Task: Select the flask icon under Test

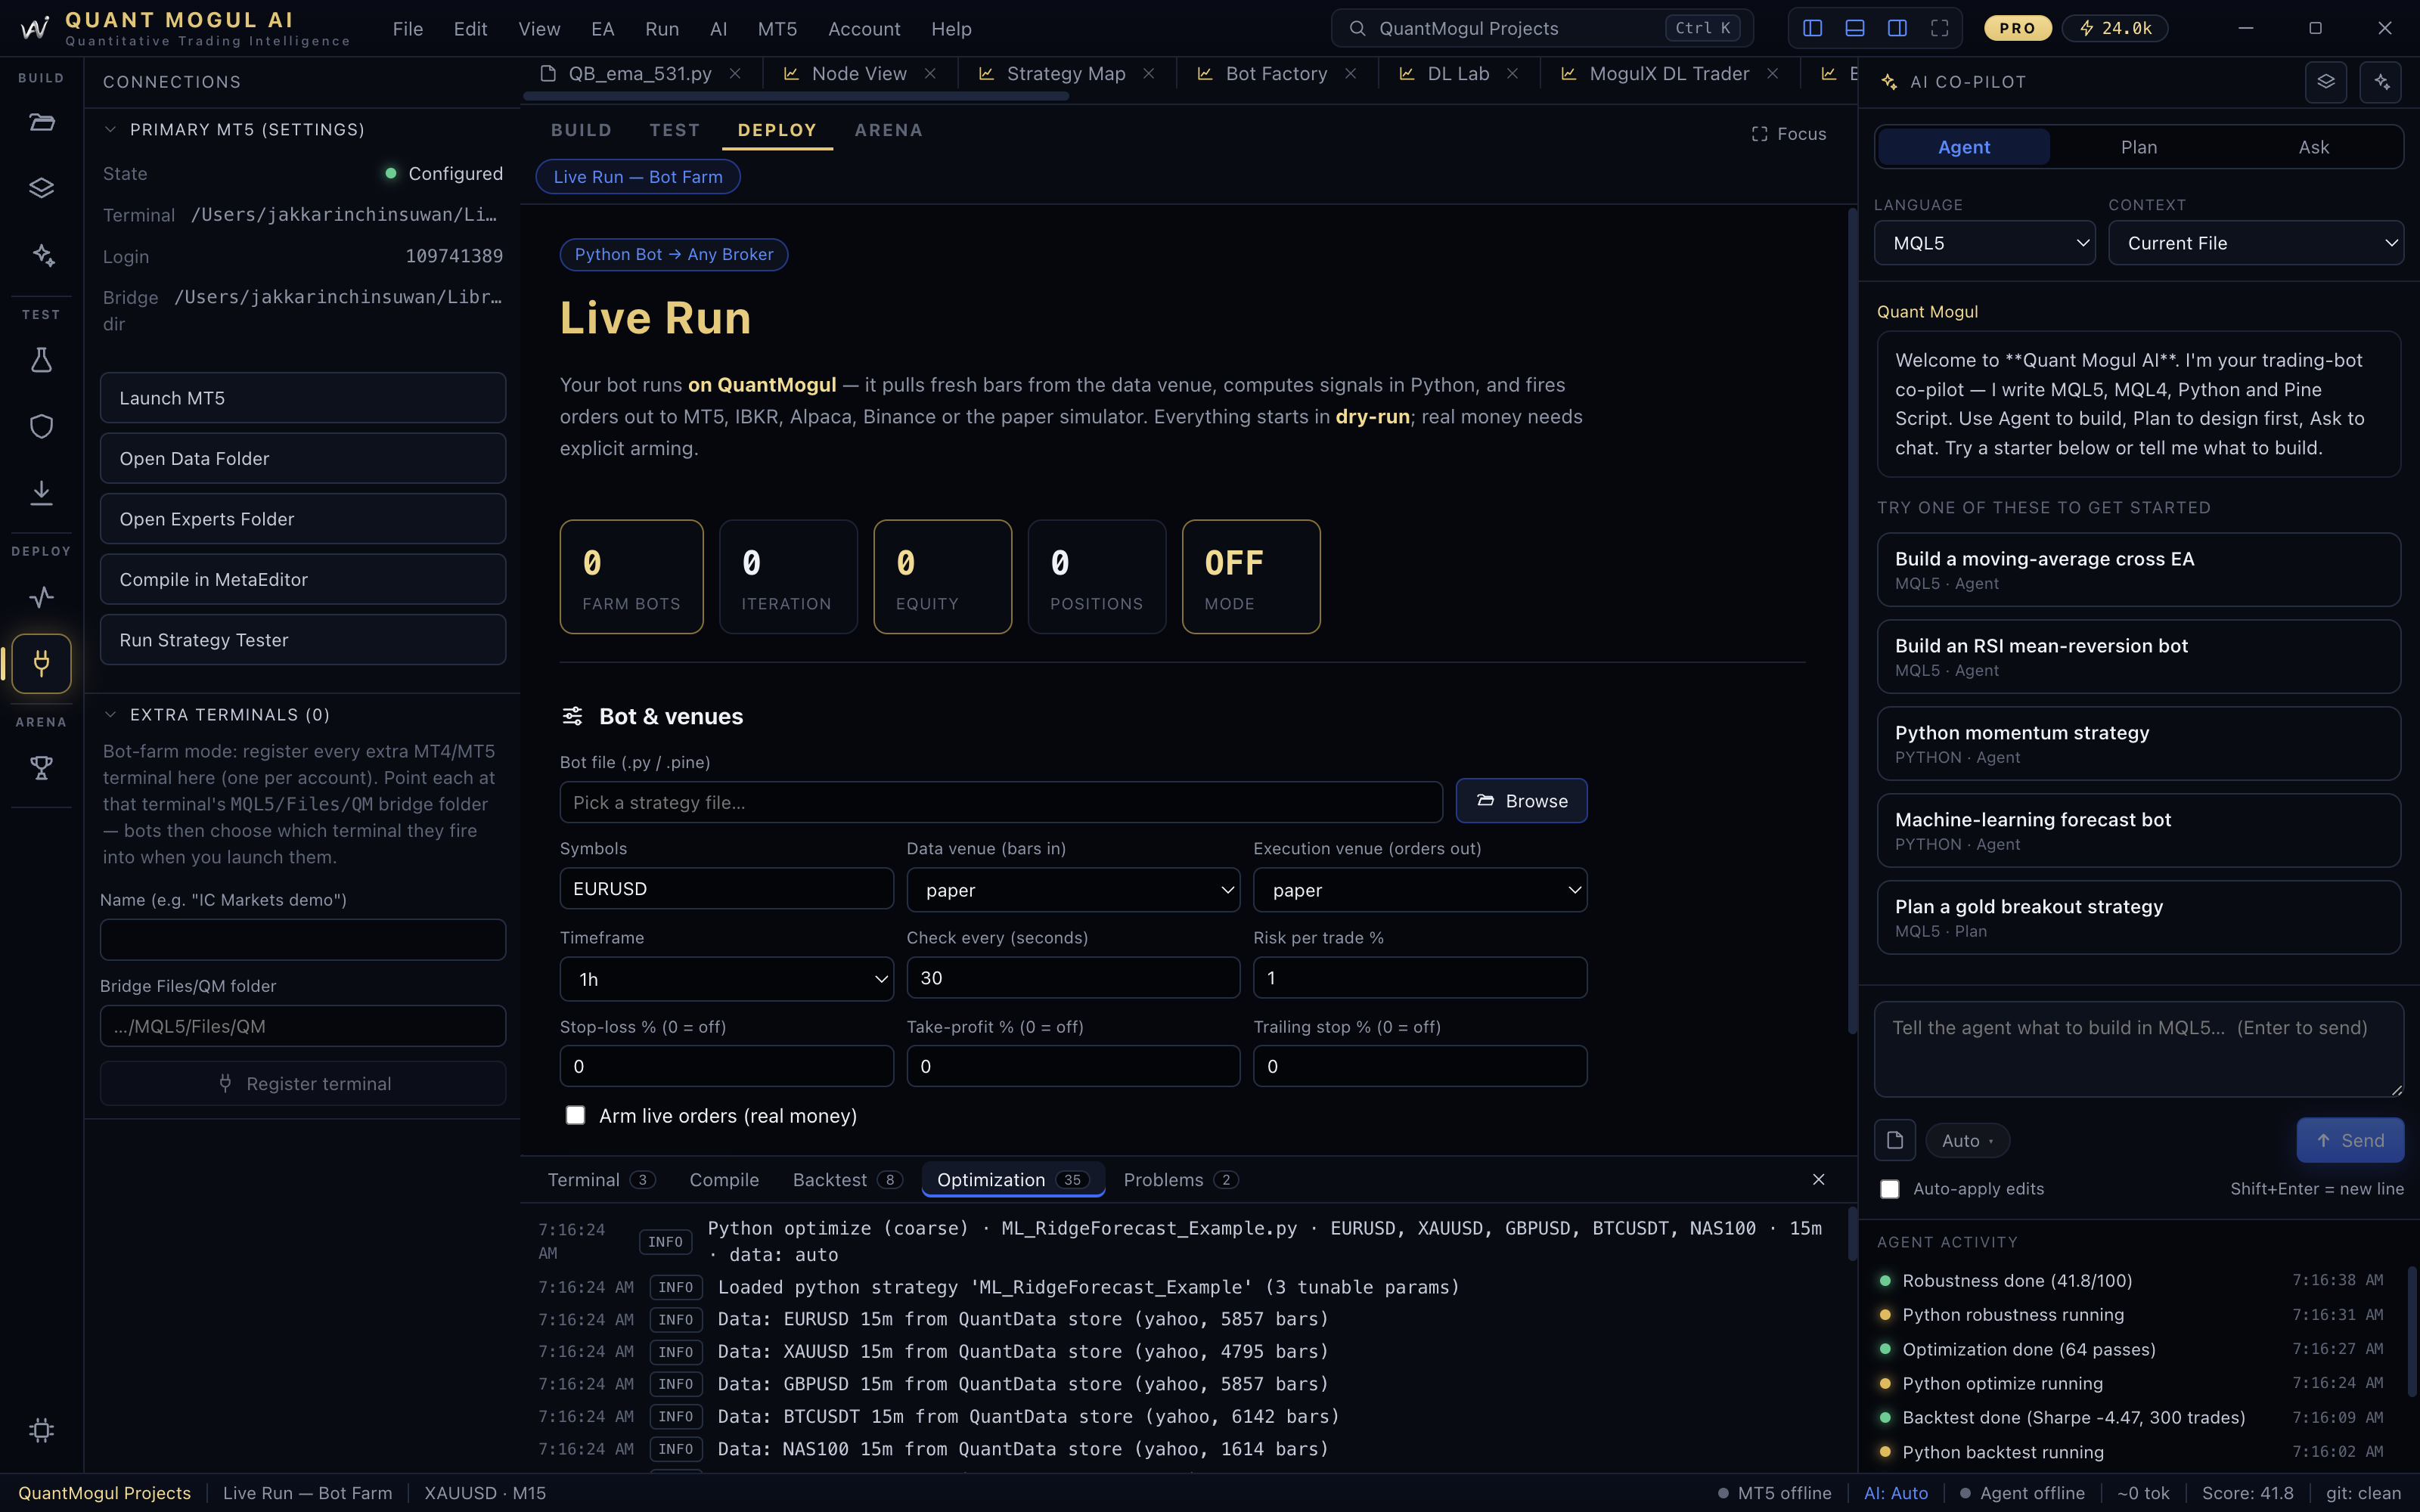Action: click(x=41, y=360)
